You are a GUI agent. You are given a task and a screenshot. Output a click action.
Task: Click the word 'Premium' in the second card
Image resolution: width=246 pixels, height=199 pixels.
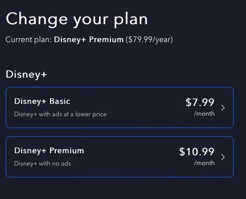coord(67,151)
